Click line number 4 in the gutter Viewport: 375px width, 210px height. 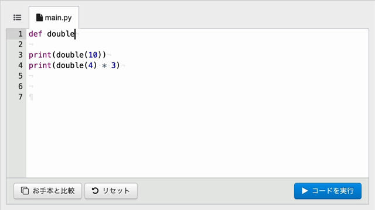[21, 65]
